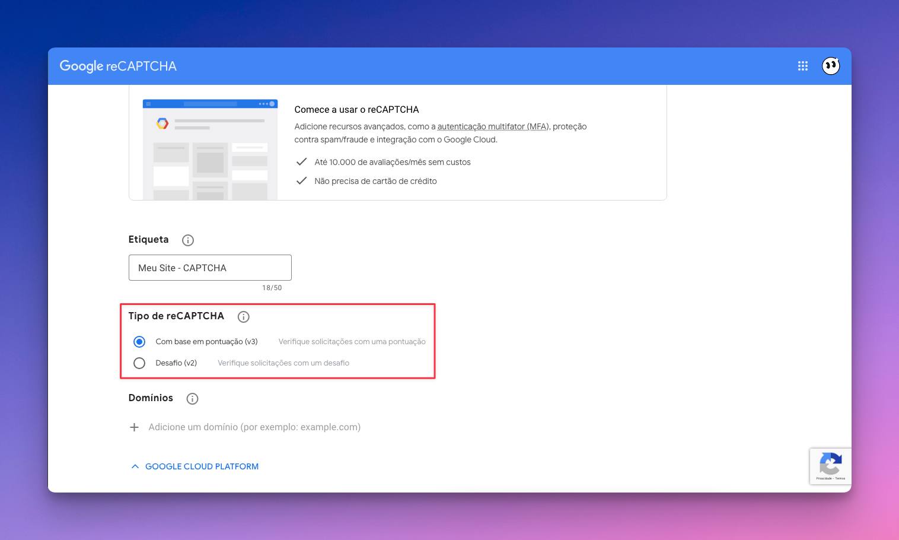899x540 pixels.
Task: Open the user account avatar
Action: click(x=831, y=66)
